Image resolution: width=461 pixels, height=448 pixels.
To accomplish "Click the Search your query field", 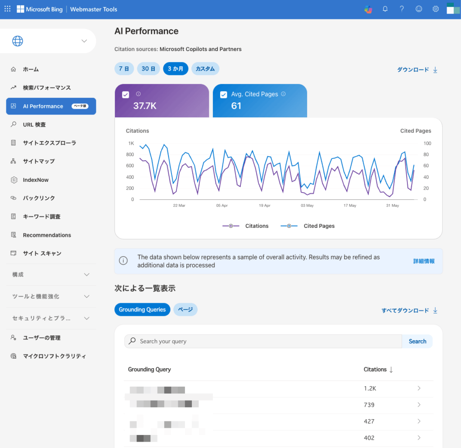I will 263,341.
